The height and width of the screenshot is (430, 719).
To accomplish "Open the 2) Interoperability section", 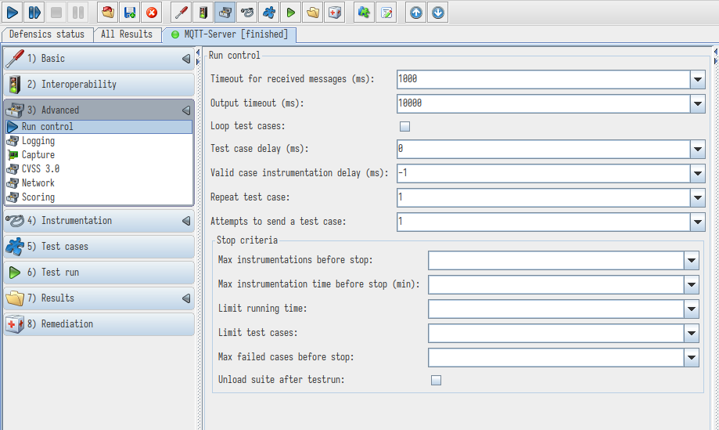I will (x=99, y=85).
